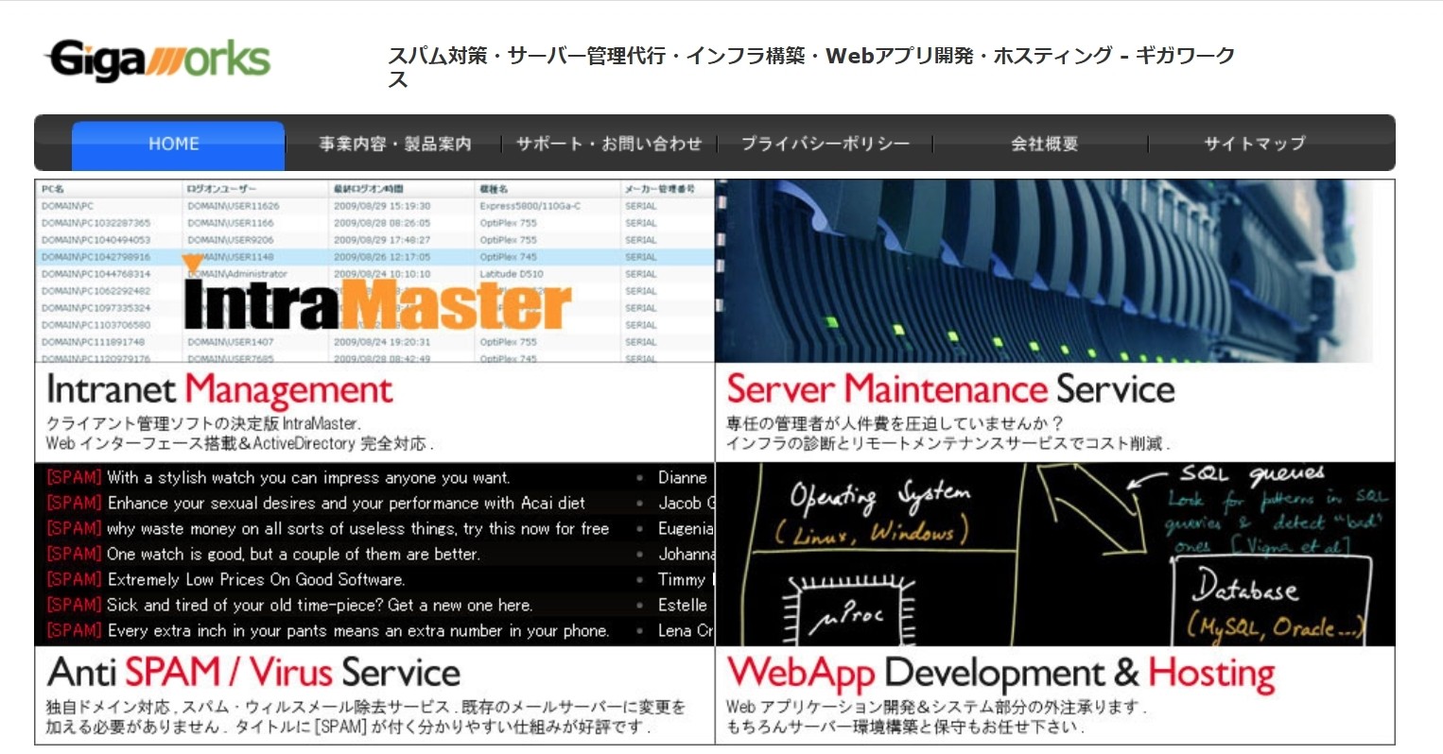Click text インフラの診断とリモートメンテナンスサービスでコスト削減
Screen dimensions: 1443x754
click(x=947, y=443)
